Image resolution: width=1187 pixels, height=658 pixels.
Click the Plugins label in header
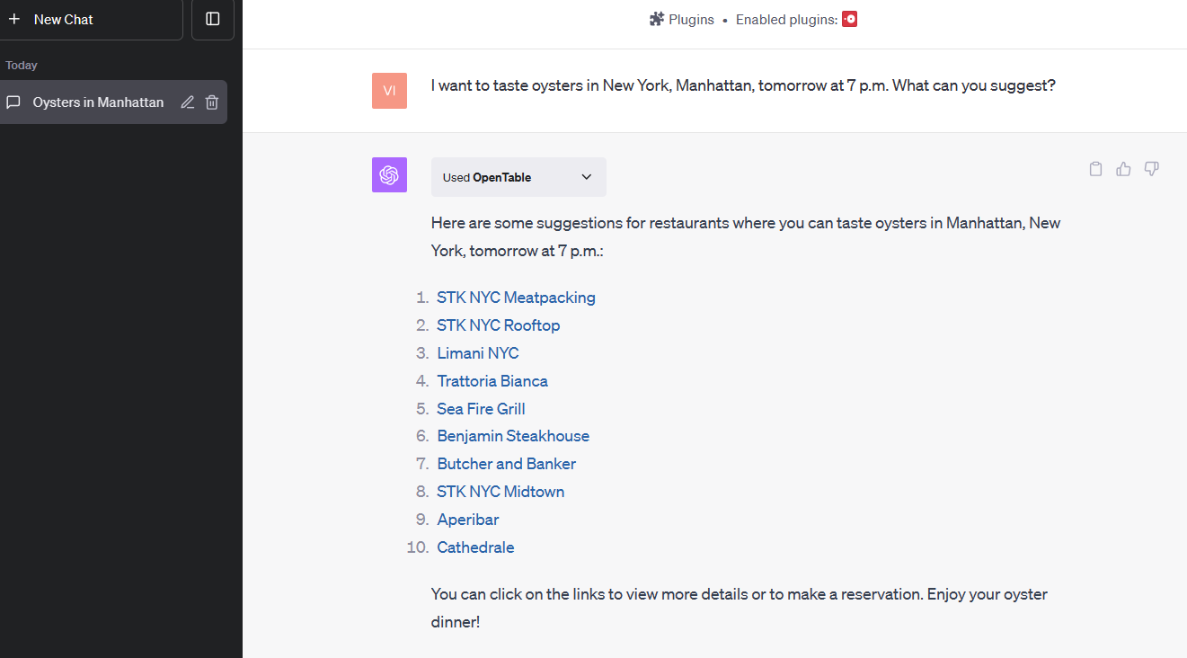tap(691, 19)
